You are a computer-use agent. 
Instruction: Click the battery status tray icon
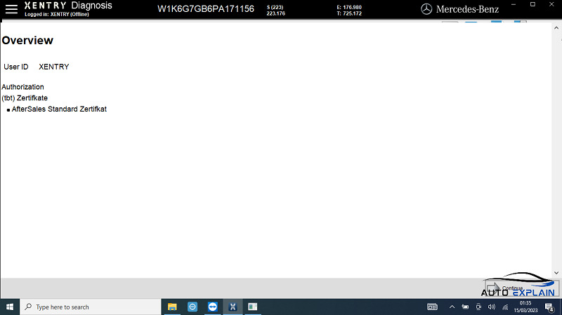point(465,307)
